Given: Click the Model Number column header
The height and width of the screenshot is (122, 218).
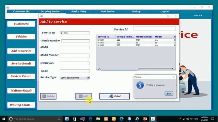Looking at the screenshot, I should pos(144,37).
